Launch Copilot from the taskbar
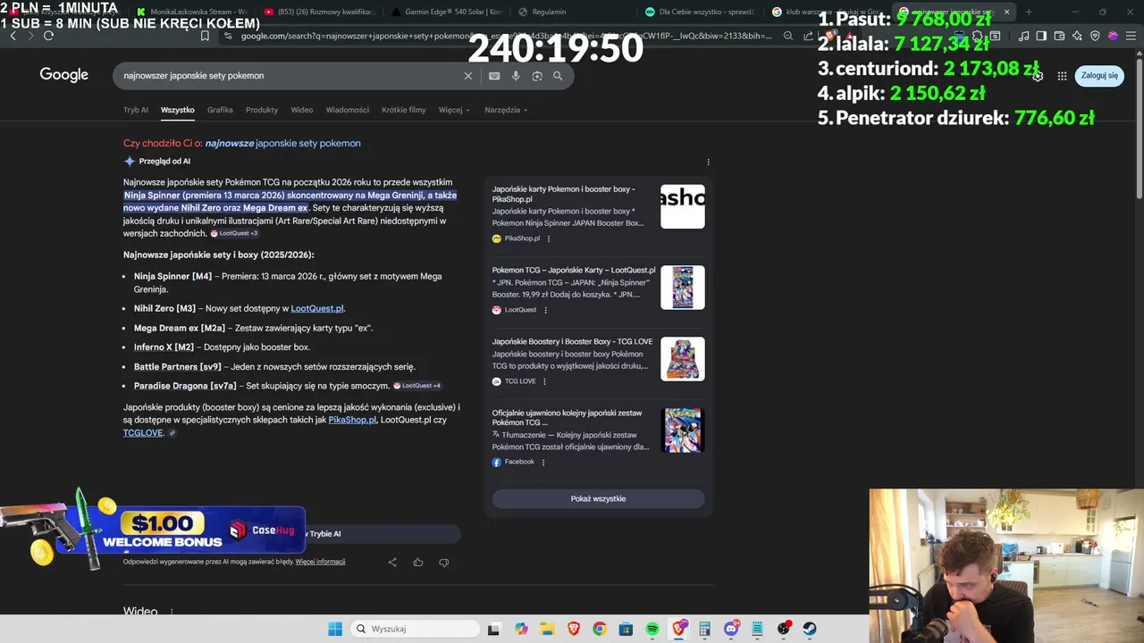This screenshot has width=1144, height=643. tap(521, 629)
